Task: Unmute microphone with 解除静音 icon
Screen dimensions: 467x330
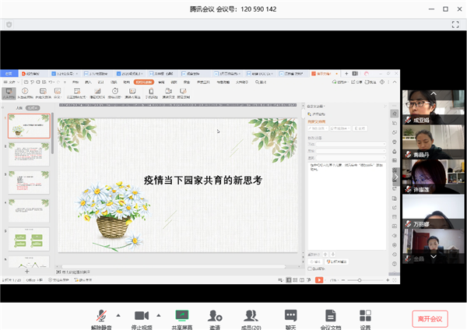Action: point(102,315)
